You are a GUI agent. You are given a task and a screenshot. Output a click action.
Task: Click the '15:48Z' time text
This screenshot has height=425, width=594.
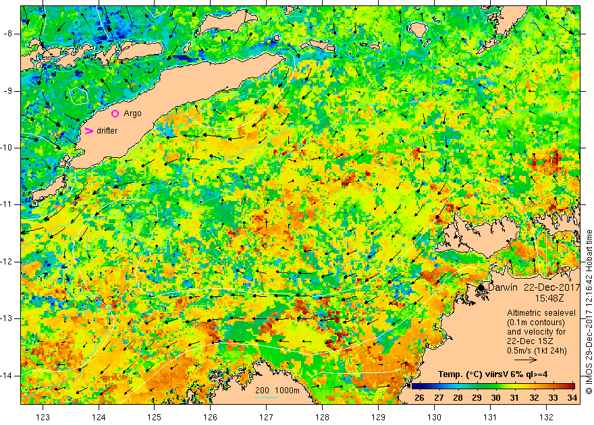click(549, 299)
